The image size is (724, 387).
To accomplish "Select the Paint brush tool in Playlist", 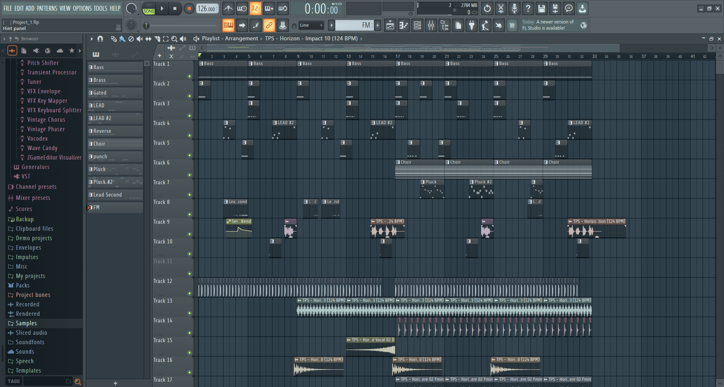I will (x=122, y=39).
